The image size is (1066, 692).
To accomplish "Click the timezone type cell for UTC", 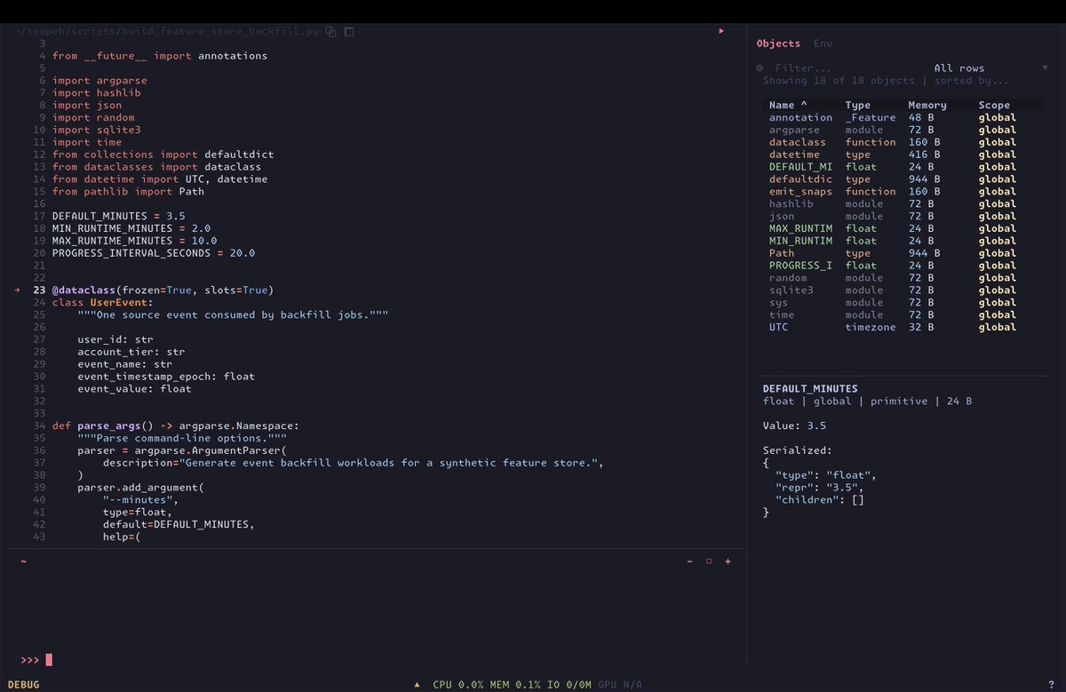I will [871, 327].
